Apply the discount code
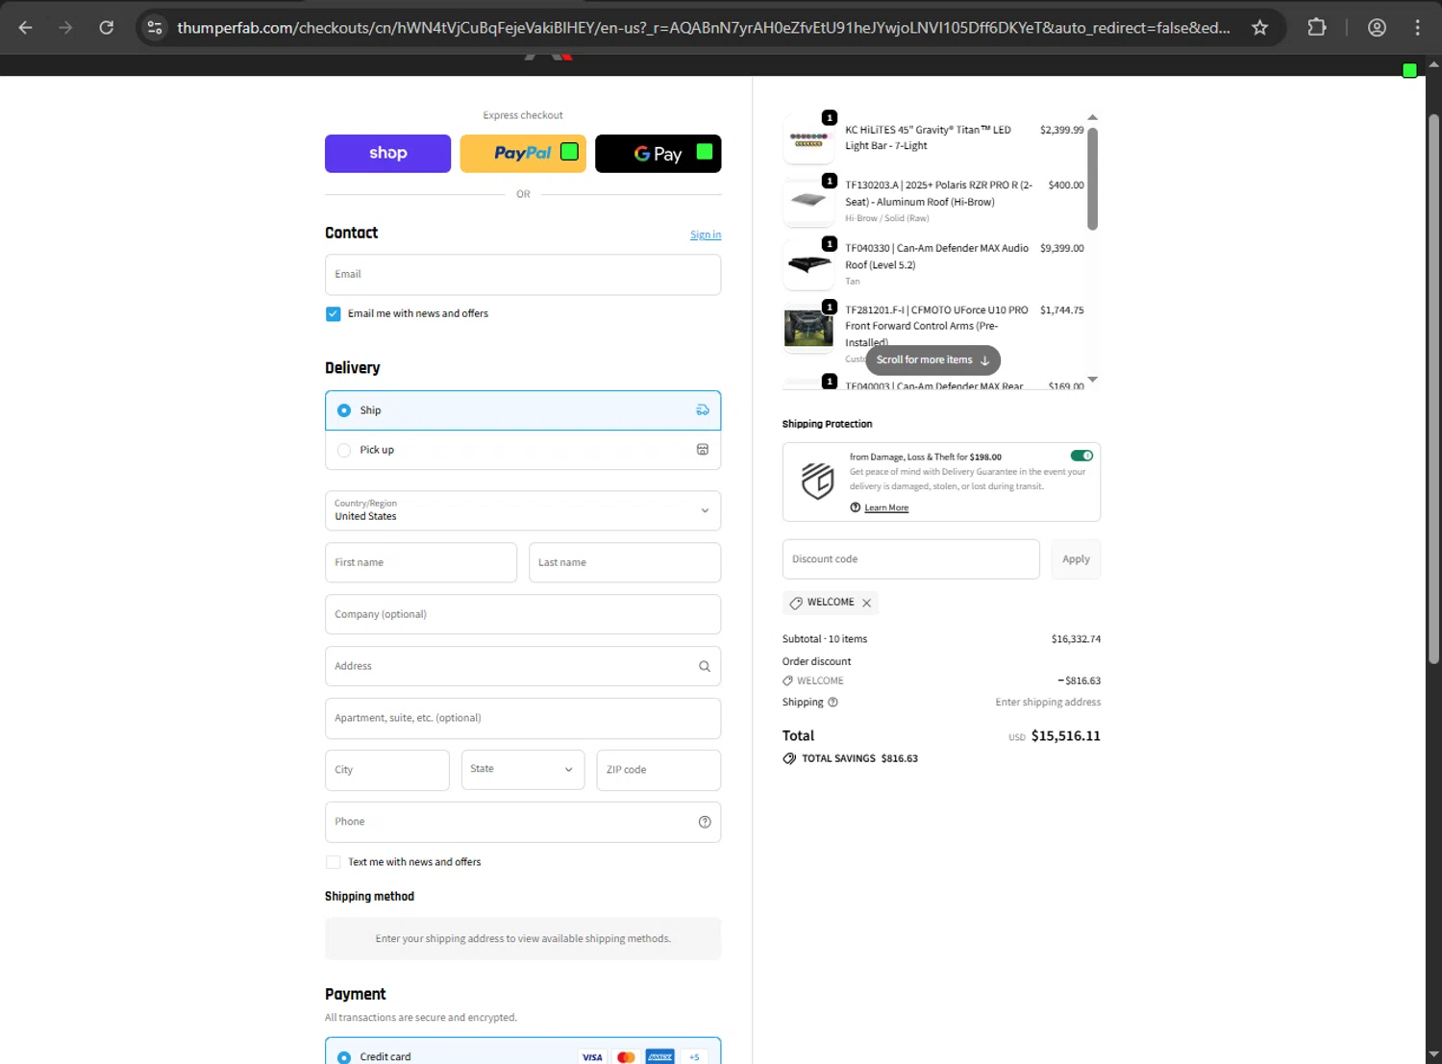The width and height of the screenshot is (1442, 1064). [x=1076, y=559]
